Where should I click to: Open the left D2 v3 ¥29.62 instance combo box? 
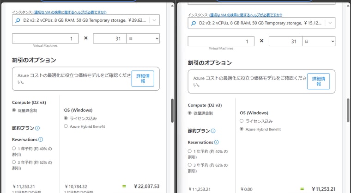[x=86, y=20]
